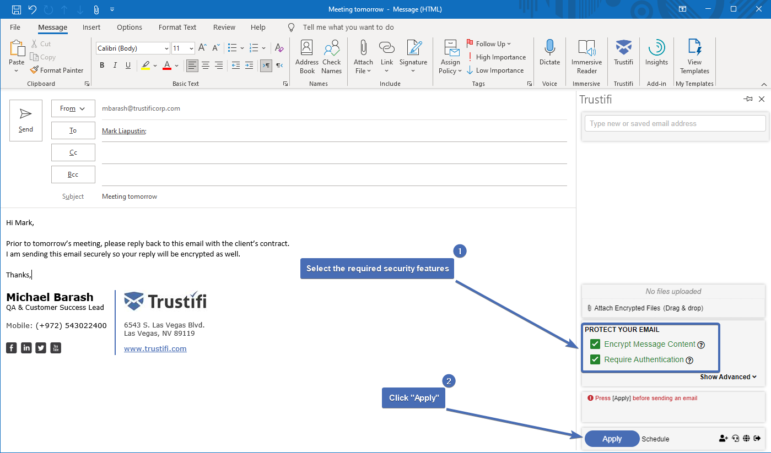This screenshot has height=453, width=771.
Task: Click the To recipients button
Action: point(73,130)
